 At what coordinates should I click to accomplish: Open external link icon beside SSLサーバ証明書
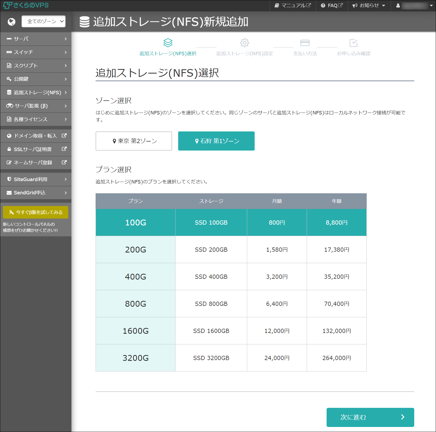point(64,149)
